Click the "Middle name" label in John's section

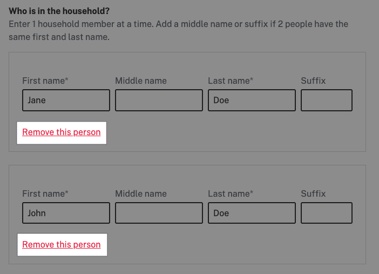click(x=141, y=193)
